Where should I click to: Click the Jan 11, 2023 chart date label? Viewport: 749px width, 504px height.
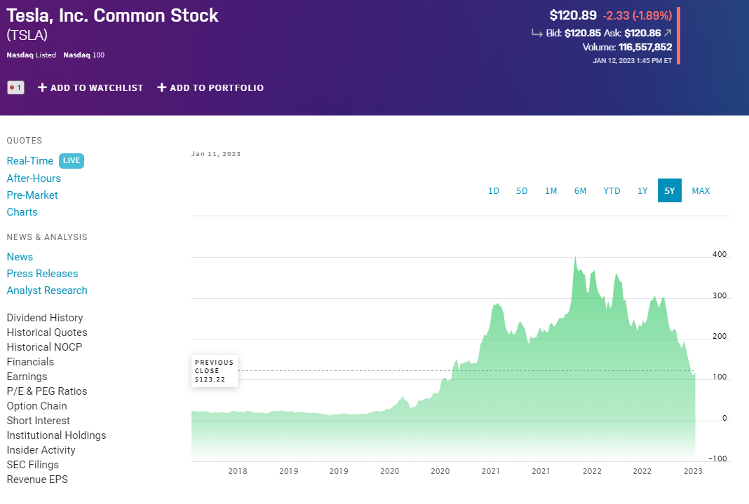(216, 153)
